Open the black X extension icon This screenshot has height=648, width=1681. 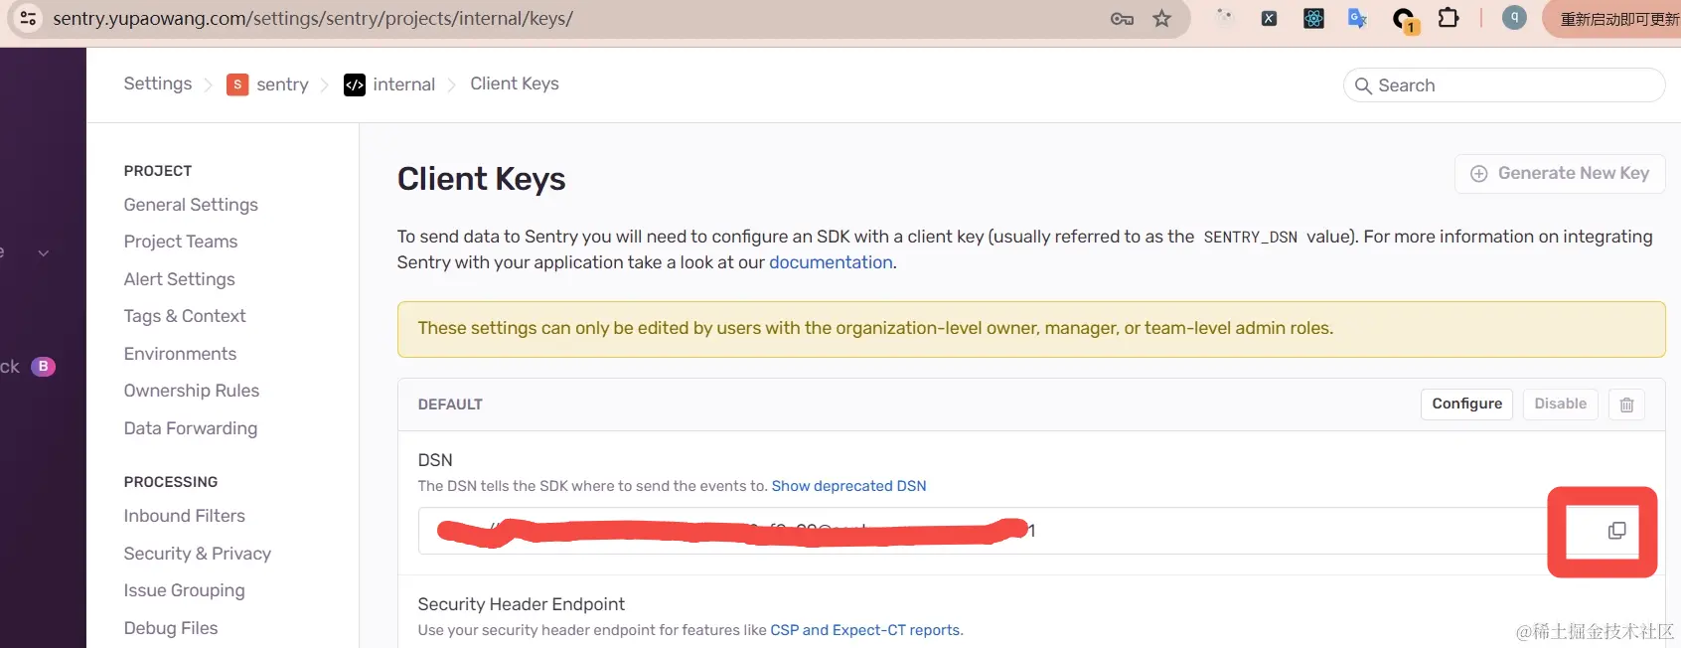coord(1269,18)
